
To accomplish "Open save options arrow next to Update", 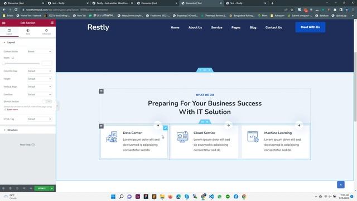I will click(x=52, y=189).
